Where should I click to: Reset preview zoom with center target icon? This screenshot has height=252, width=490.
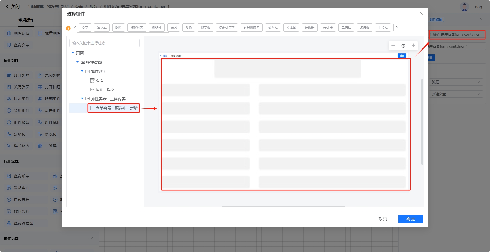click(x=403, y=46)
